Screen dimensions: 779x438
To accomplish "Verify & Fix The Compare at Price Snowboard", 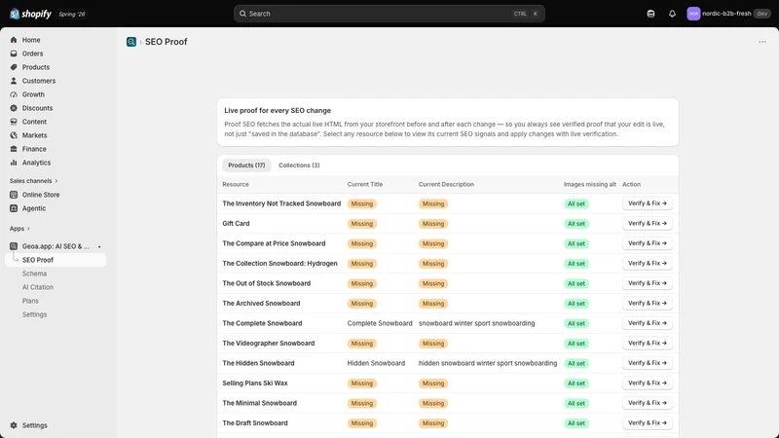I will (648, 243).
